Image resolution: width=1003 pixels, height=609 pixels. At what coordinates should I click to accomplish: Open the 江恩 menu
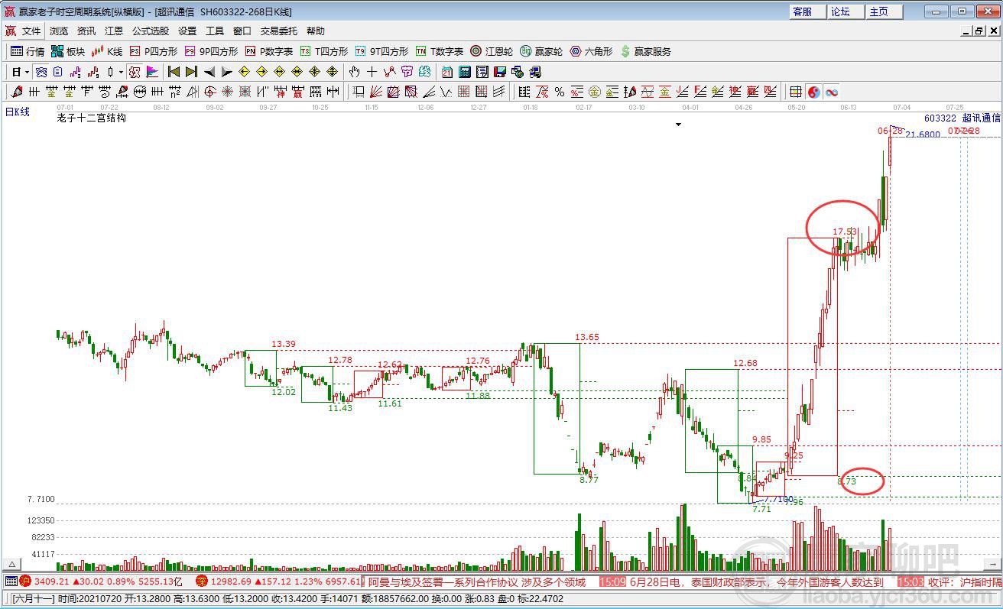[x=114, y=31]
